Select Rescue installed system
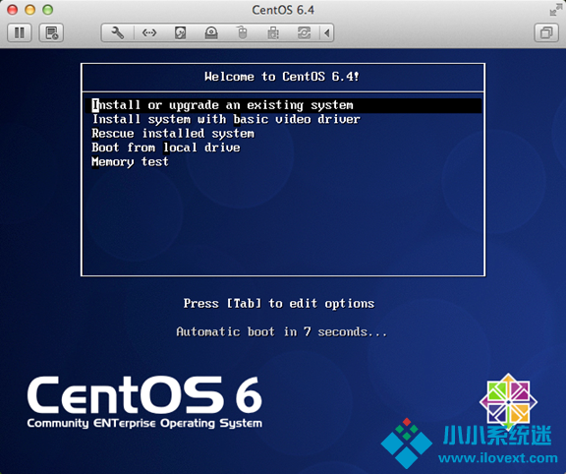 point(173,134)
